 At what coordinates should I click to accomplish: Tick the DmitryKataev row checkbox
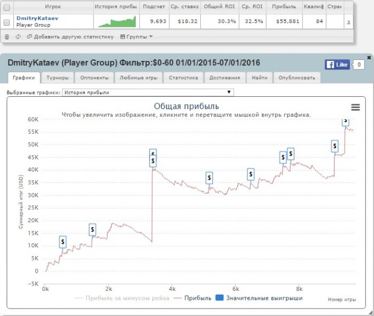tap(6, 22)
